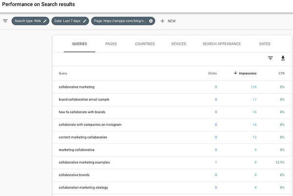Switch to the Countries tab
The height and width of the screenshot is (196, 293).
click(x=145, y=44)
